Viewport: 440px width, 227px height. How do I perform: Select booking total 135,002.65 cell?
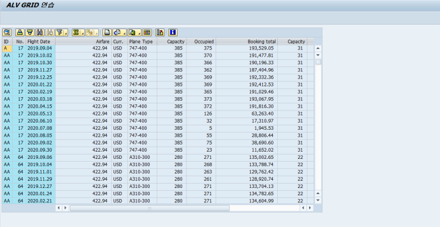246,157
